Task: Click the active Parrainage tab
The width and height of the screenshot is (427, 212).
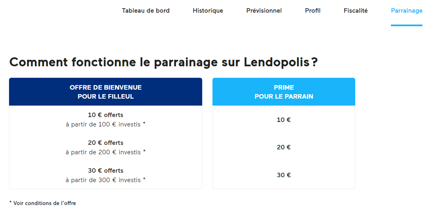Action: coord(406,11)
